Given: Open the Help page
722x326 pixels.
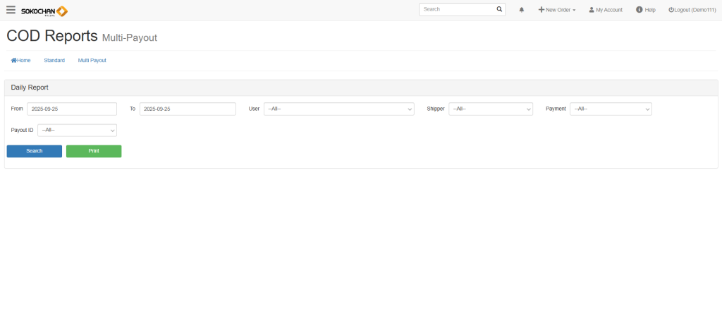Looking at the screenshot, I should [x=645, y=10].
